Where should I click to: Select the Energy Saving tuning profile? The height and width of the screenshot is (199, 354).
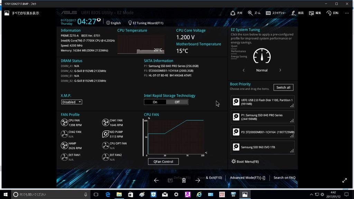click(239, 56)
